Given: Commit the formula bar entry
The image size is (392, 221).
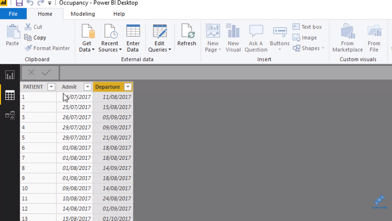Looking at the screenshot, I should pyautogui.click(x=46, y=73).
